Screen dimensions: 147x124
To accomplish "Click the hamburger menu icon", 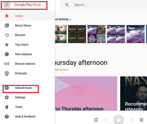I will [x=7, y=5].
